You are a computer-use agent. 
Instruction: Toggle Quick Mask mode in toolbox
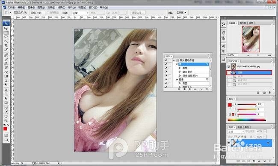(x=6, y=135)
